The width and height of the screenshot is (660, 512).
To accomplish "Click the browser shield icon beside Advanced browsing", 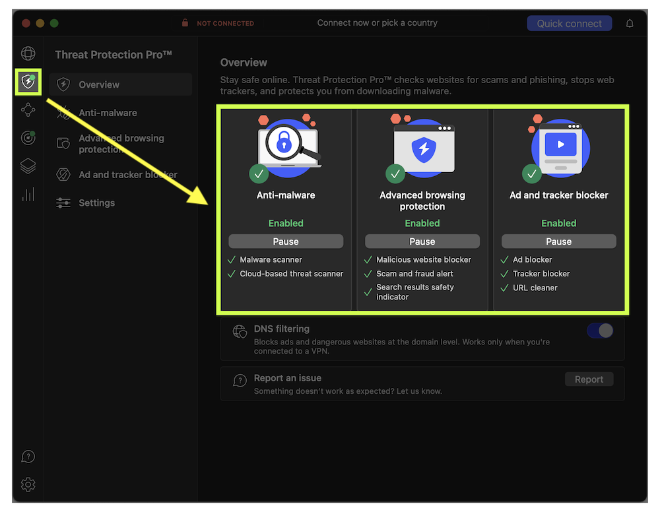I will click(x=63, y=143).
